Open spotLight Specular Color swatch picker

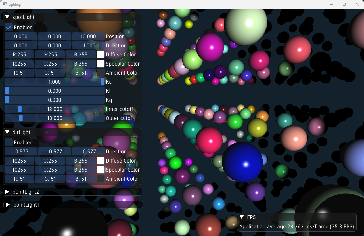pos(101,64)
